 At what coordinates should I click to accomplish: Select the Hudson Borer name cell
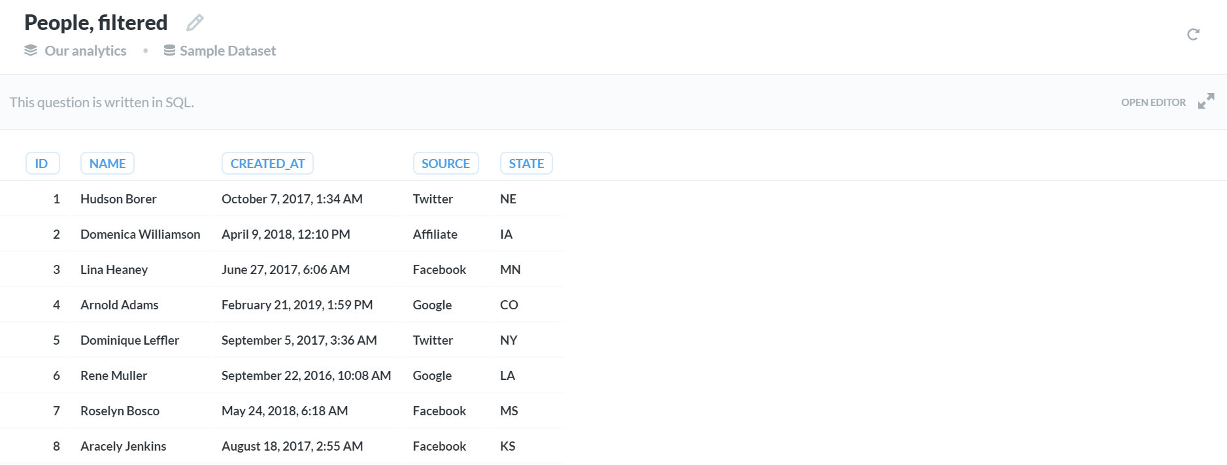[118, 199]
